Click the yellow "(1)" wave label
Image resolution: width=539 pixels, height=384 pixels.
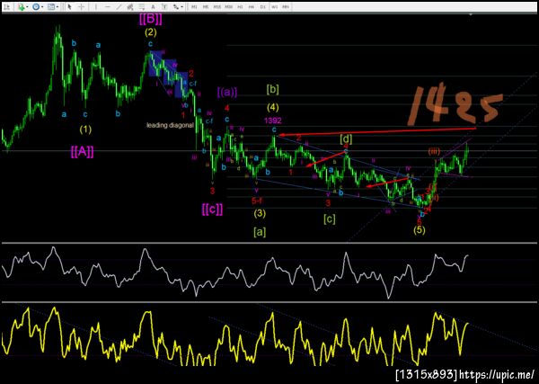tap(85, 129)
